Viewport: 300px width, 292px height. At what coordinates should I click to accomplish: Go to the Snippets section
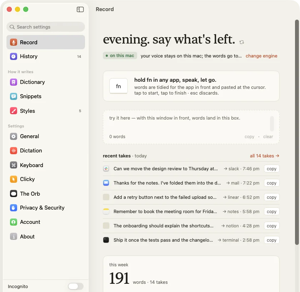pyautogui.click(x=46, y=96)
